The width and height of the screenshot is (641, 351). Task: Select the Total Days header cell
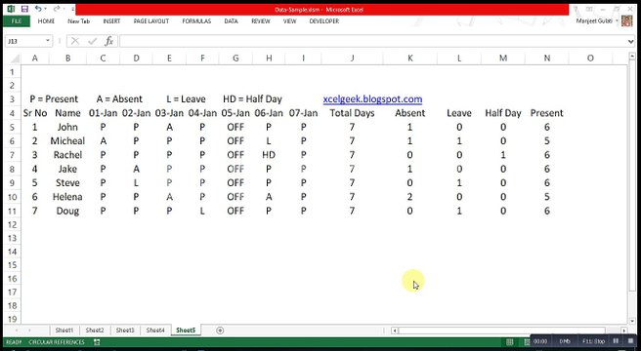pos(352,113)
